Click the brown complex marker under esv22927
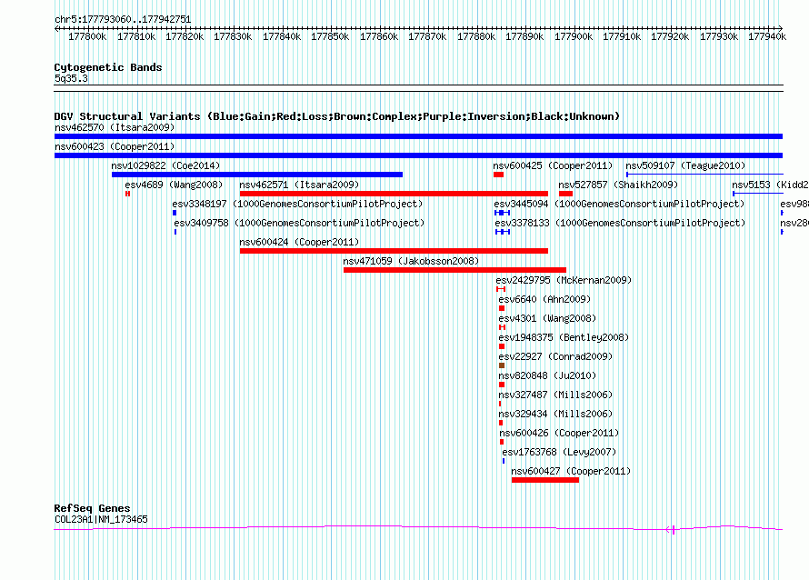This screenshot has height=580, width=809. click(x=502, y=365)
